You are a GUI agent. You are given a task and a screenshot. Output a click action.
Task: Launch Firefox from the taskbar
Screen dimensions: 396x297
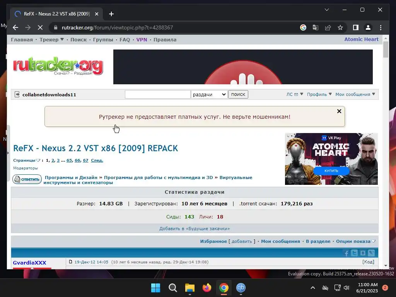click(x=207, y=288)
